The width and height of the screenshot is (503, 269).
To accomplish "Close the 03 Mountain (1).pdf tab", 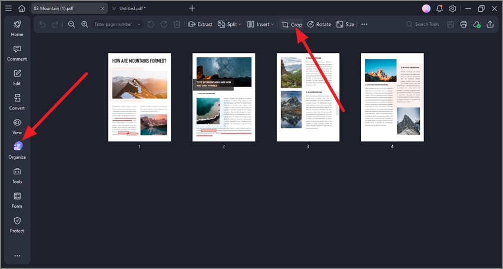I will click(102, 9).
